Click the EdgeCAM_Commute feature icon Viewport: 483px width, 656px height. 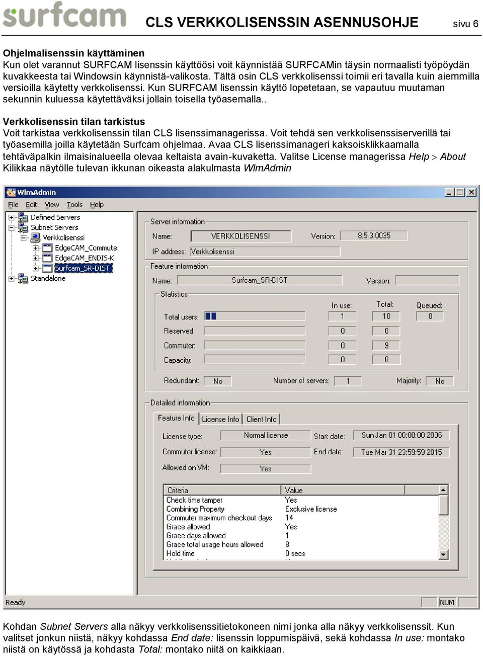pyautogui.click(x=47, y=248)
